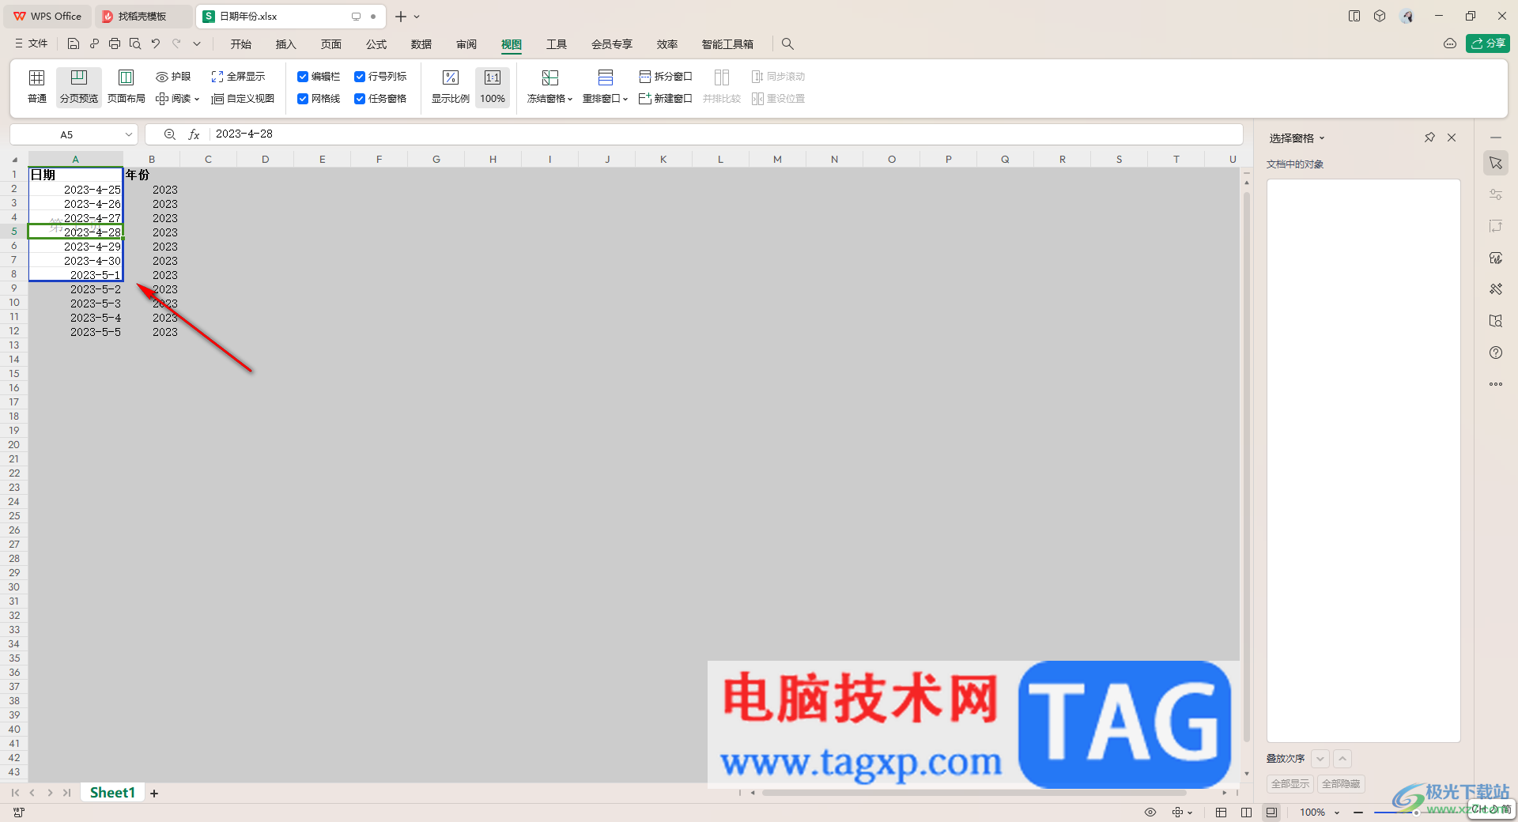The image size is (1518, 822).
Task: Open the selection pane title dropdown
Action: point(1322,138)
